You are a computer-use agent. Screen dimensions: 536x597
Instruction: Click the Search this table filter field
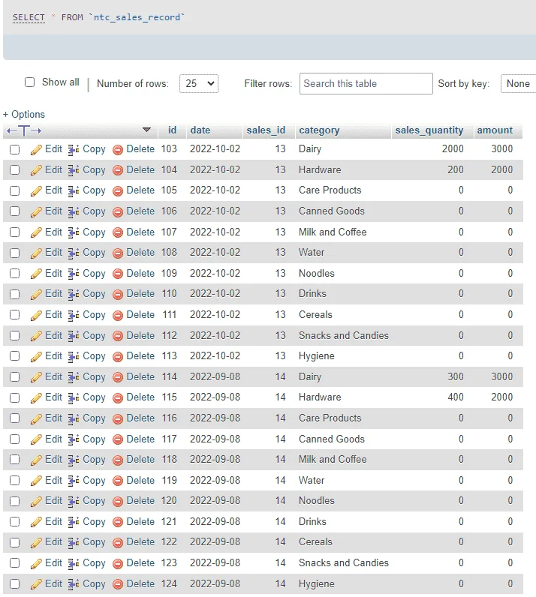366,83
